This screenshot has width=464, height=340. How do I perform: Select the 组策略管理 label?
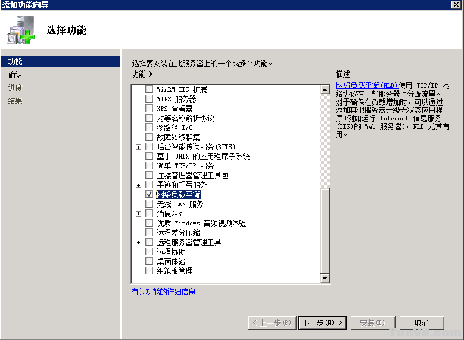point(175,271)
